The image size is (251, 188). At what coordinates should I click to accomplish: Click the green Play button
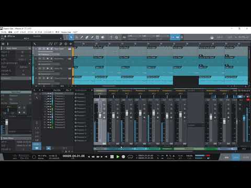click(118, 157)
